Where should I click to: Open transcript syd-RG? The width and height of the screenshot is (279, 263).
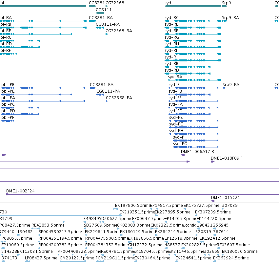(x=172, y=37)
